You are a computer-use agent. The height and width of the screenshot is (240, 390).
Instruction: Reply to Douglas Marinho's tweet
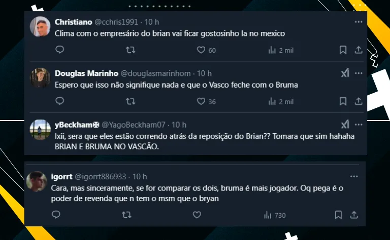pyautogui.click(x=59, y=101)
